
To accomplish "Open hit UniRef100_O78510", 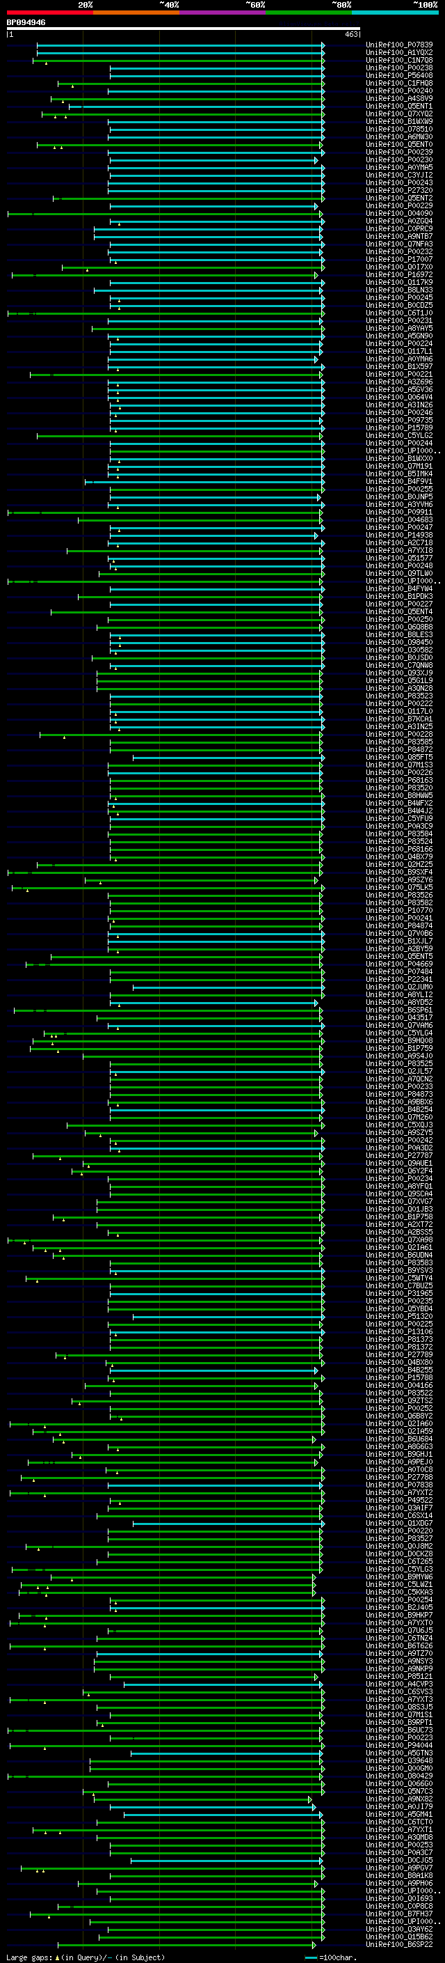I will (x=399, y=129).
